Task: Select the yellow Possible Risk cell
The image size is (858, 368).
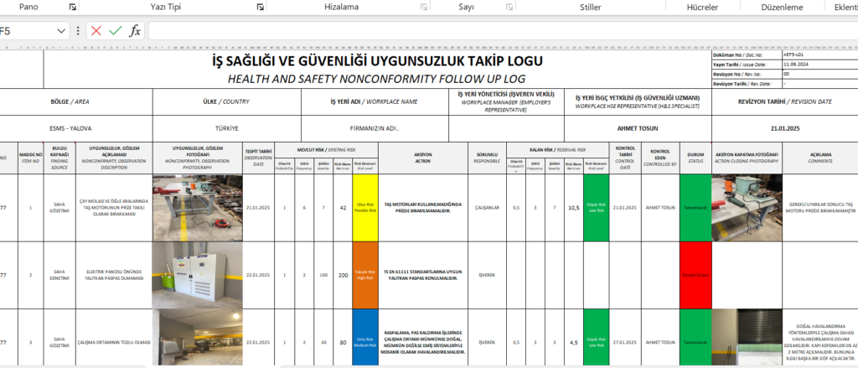Action: [365, 208]
